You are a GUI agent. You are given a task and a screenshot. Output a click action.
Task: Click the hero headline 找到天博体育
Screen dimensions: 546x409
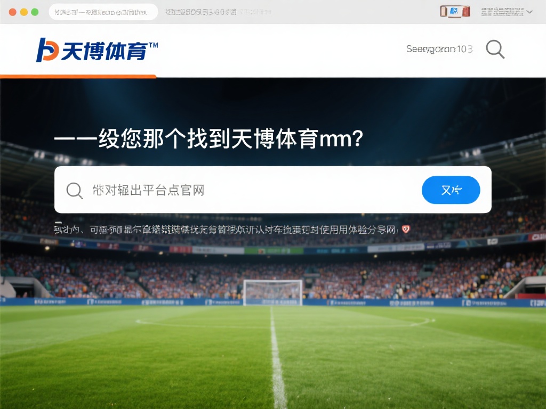pos(253,139)
